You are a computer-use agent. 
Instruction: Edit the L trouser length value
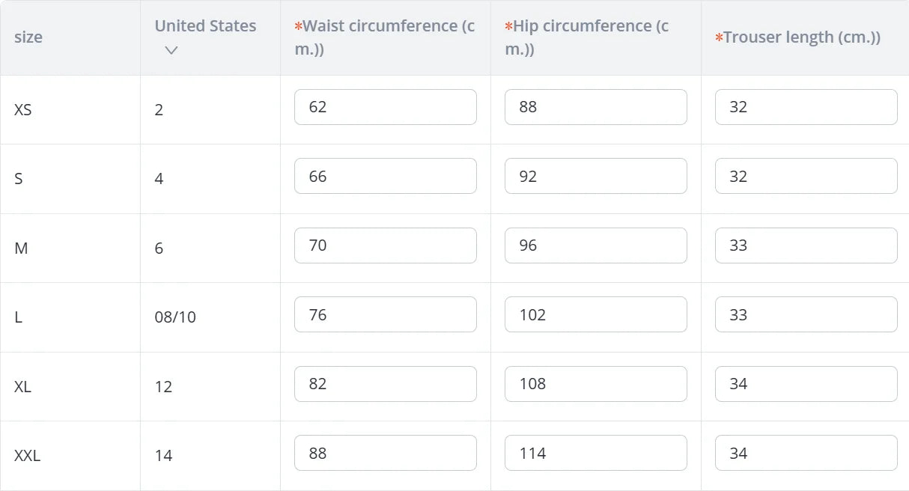point(806,314)
